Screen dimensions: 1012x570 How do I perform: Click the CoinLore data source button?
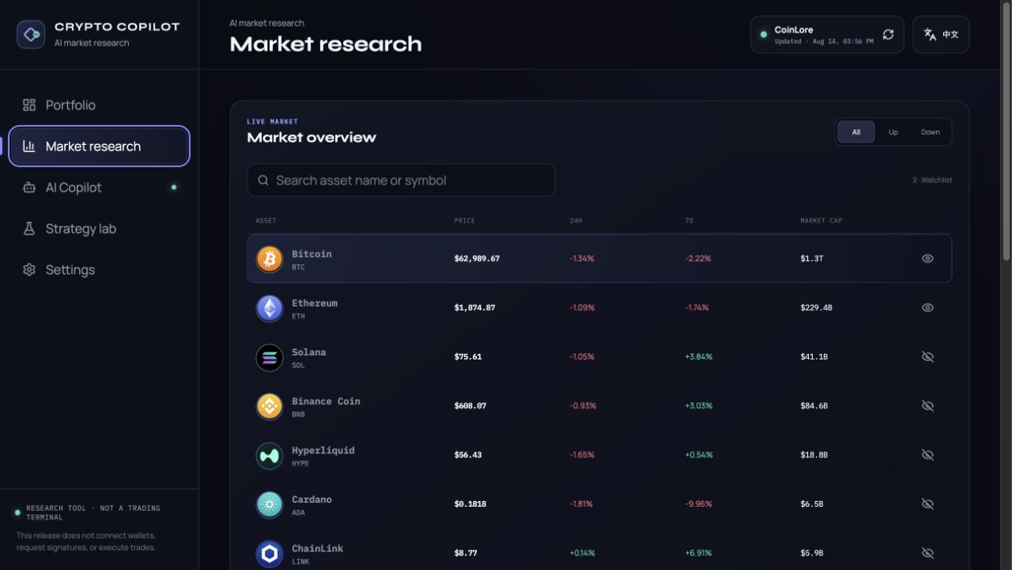[827, 34]
